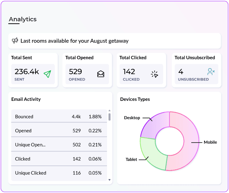Click the cursor click icon
The image size is (229, 193).
tap(155, 74)
